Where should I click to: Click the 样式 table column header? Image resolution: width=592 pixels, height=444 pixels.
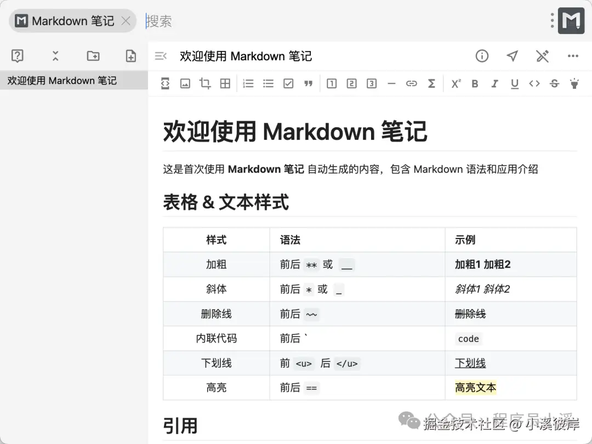[217, 240]
